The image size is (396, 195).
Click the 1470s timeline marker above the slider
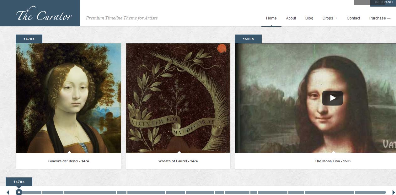point(19,182)
